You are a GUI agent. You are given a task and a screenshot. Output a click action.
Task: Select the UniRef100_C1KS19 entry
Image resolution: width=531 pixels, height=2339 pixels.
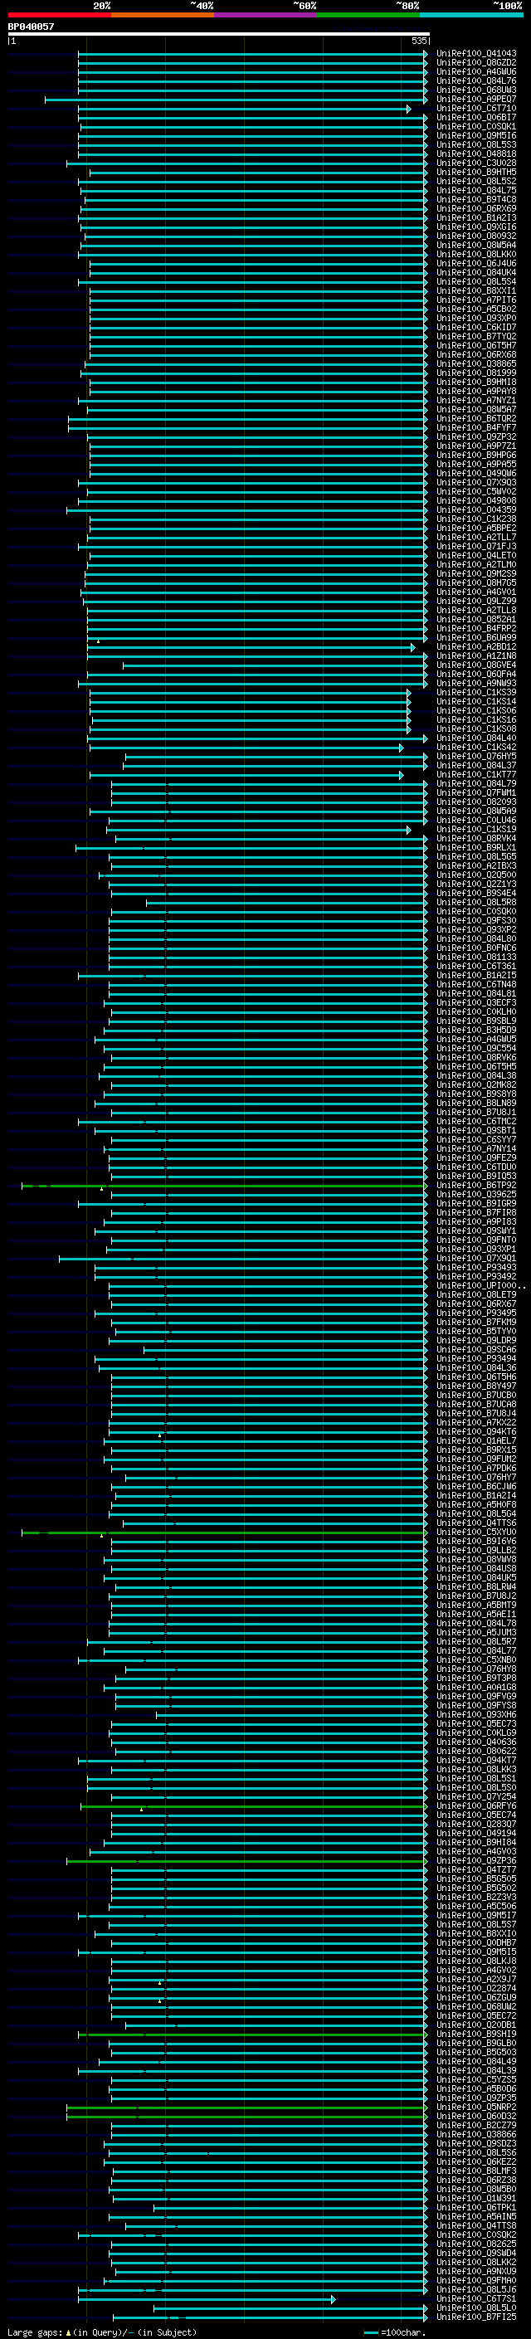pyautogui.click(x=476, y=829)
